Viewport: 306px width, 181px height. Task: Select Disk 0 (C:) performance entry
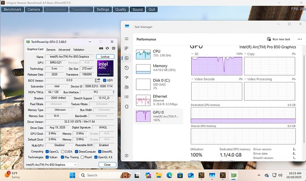point(159,84)
